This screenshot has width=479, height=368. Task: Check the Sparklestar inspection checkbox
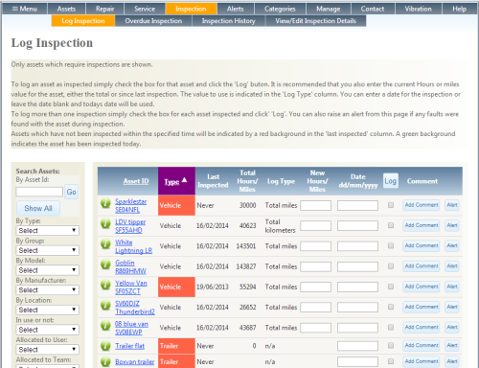click(x=391, y=205)
